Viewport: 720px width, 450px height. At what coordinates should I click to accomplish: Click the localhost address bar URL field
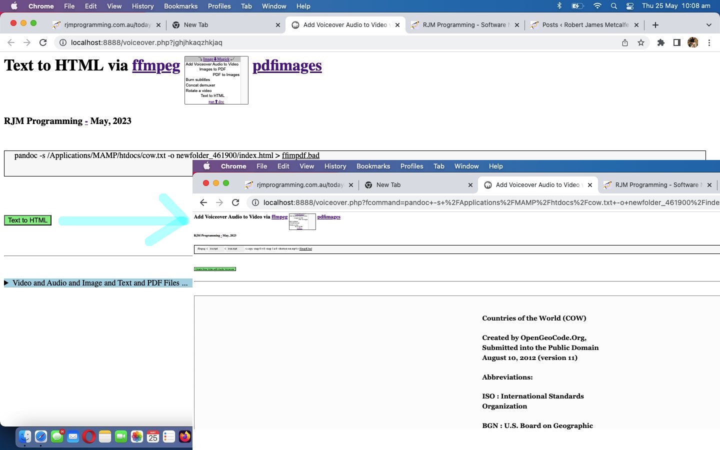pos(300,43)
